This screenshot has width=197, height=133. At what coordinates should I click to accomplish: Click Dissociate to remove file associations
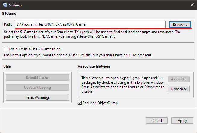(179, 89)
